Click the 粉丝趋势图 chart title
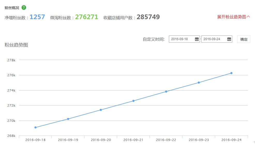Screen dimensions: 255x149 coord(16,45)
